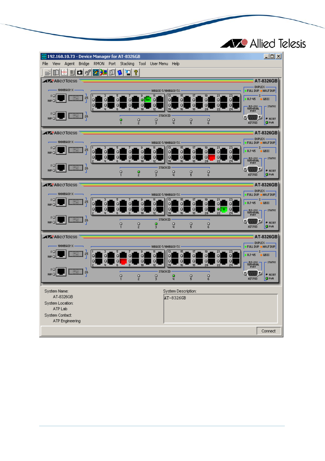
Task: Click the System Location value ATP Lab
Action: 60,309
